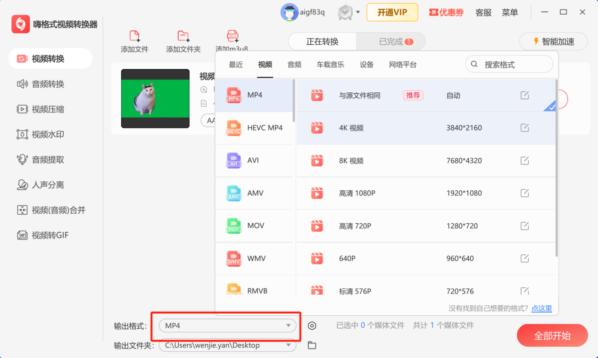Open the 车载音乐 format category
The image size is (598, 358).
(x=331, y=65)
